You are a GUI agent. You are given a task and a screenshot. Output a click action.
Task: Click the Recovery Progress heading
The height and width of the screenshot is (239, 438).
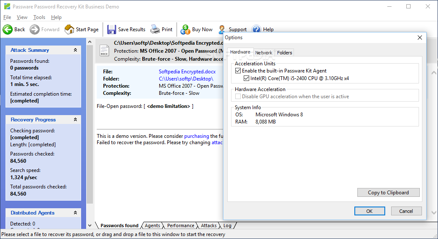click(x=33, y=119)
